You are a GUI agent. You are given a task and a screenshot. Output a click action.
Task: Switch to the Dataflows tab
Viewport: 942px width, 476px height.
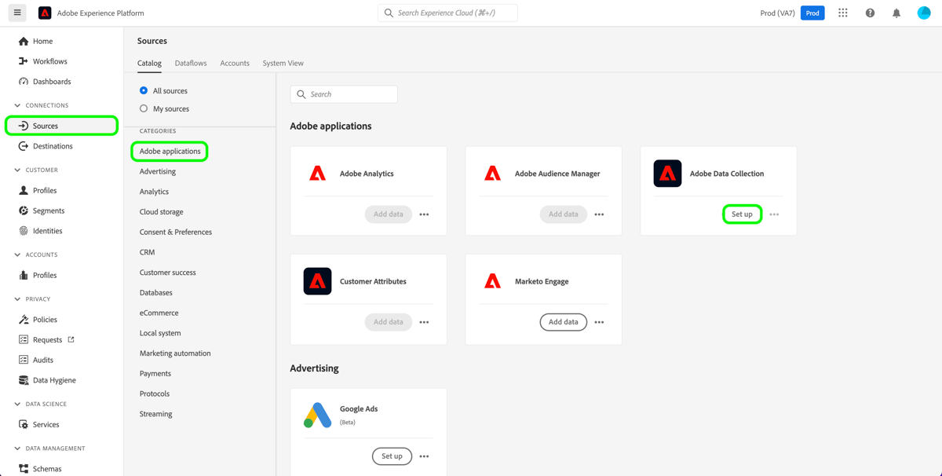click(x=190, y=63)
